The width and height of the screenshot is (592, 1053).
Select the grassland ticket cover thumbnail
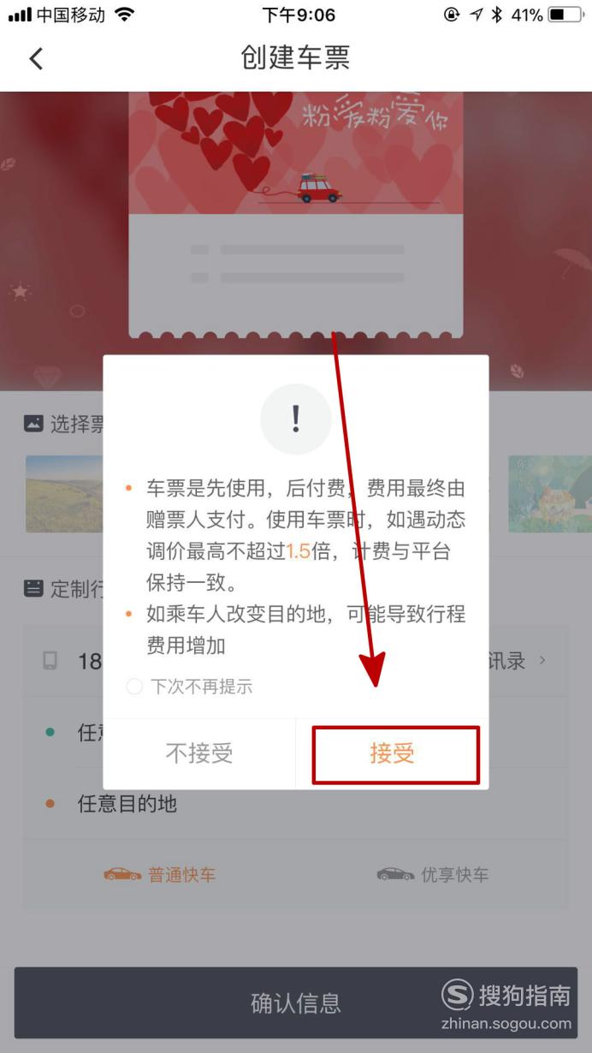(65, 493)
